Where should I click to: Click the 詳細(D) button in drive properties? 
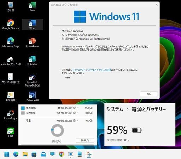pyautogui.click(x=85, y=140)
